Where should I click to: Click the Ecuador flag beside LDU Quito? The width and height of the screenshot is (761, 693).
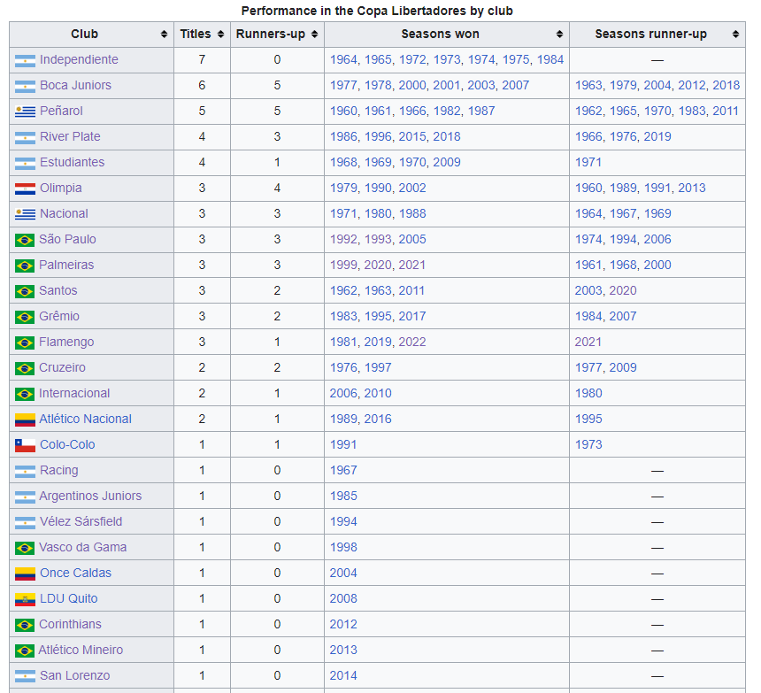click(26, 599)
